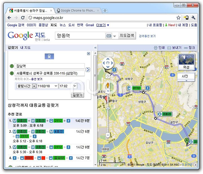
Task: Bookmark this page with the star icon
Action: (178, 17)
